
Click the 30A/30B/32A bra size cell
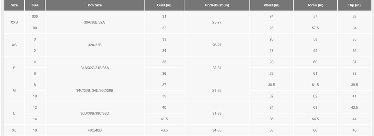point(95,22)
